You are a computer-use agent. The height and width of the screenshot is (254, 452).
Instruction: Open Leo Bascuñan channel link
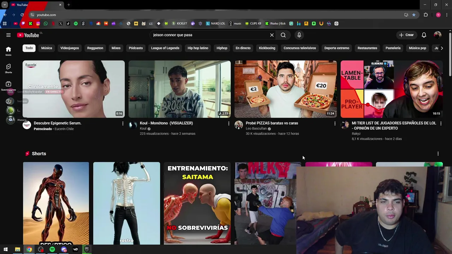point(256,128)
